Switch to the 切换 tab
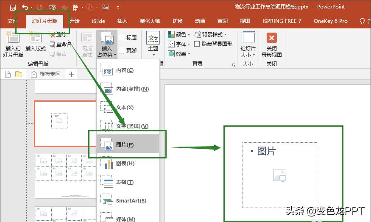Image resolution: width=371 pixels, height=222 pixels. point(178,21)
